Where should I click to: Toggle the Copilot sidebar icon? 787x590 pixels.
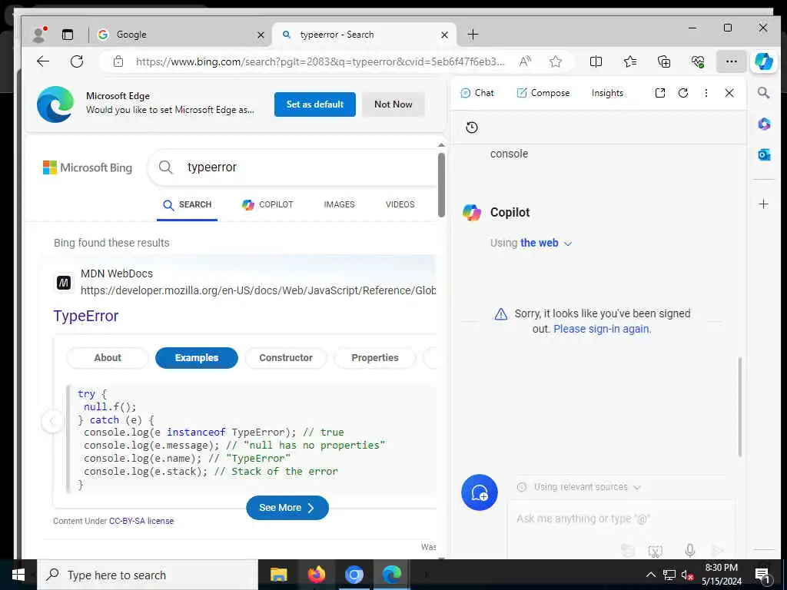(763, 61)
